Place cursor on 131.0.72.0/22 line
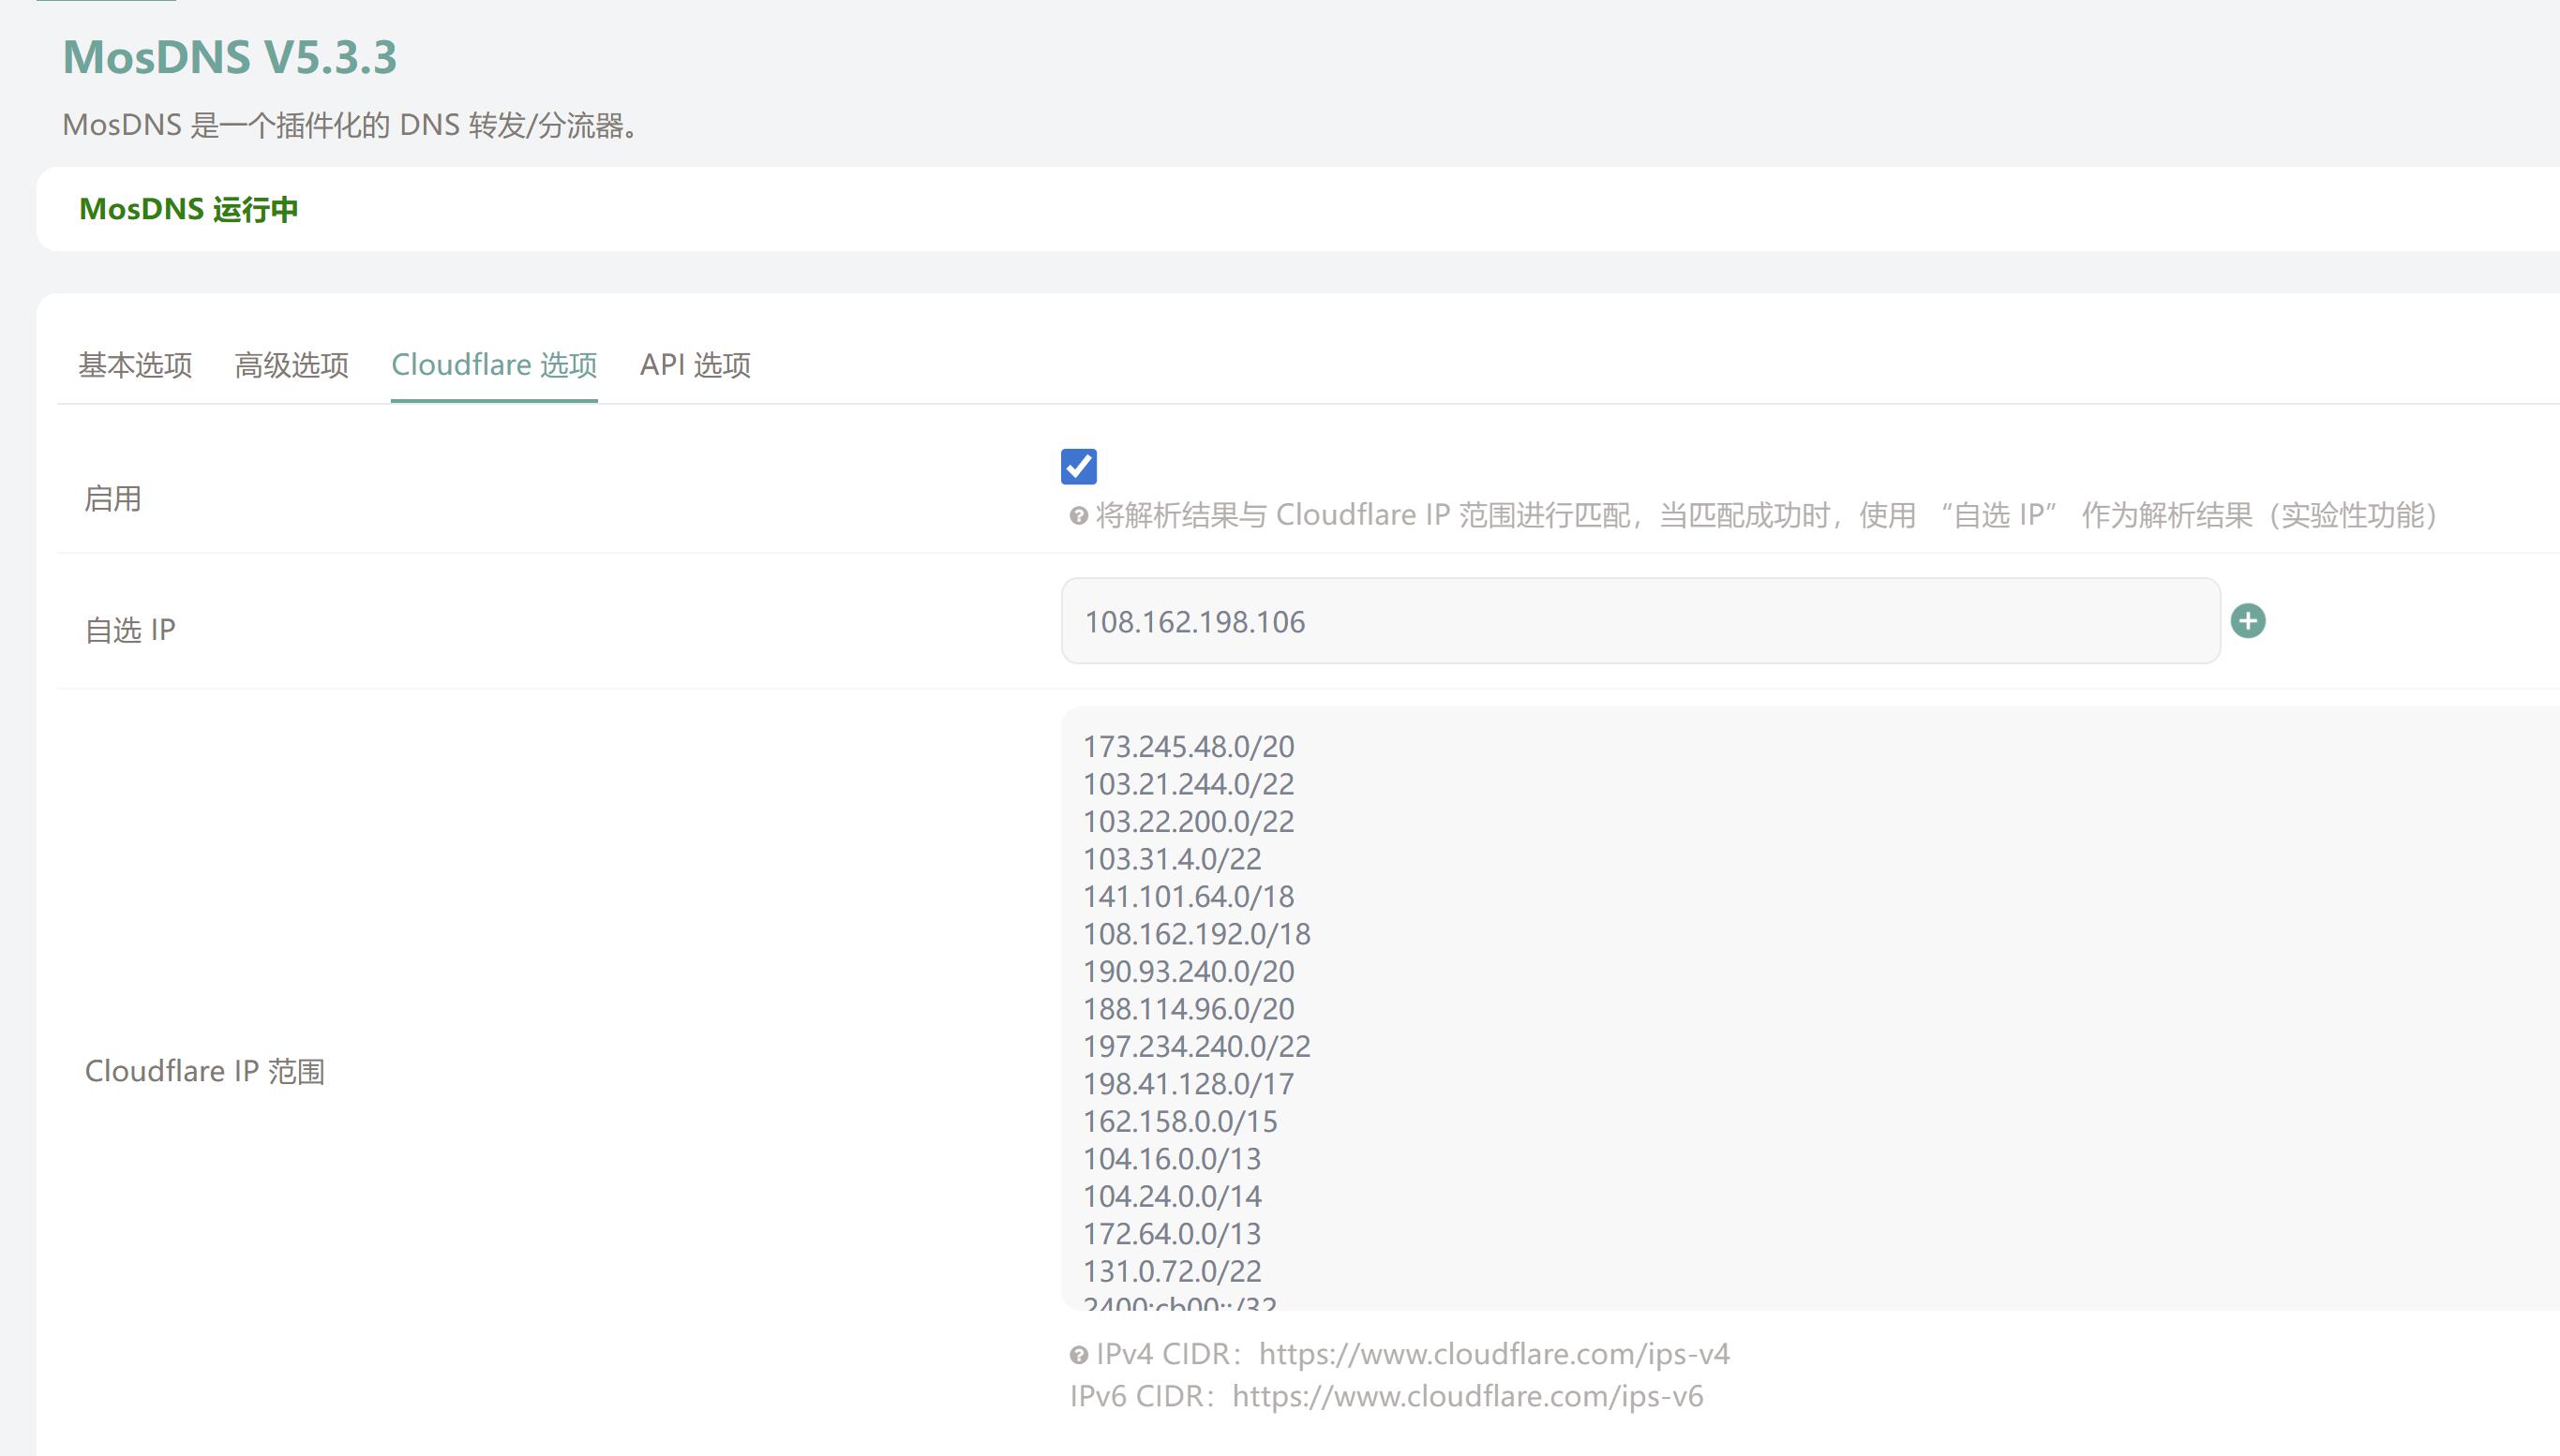The width and height of the screenshot is (2560, 1456). [1172, 1272]
